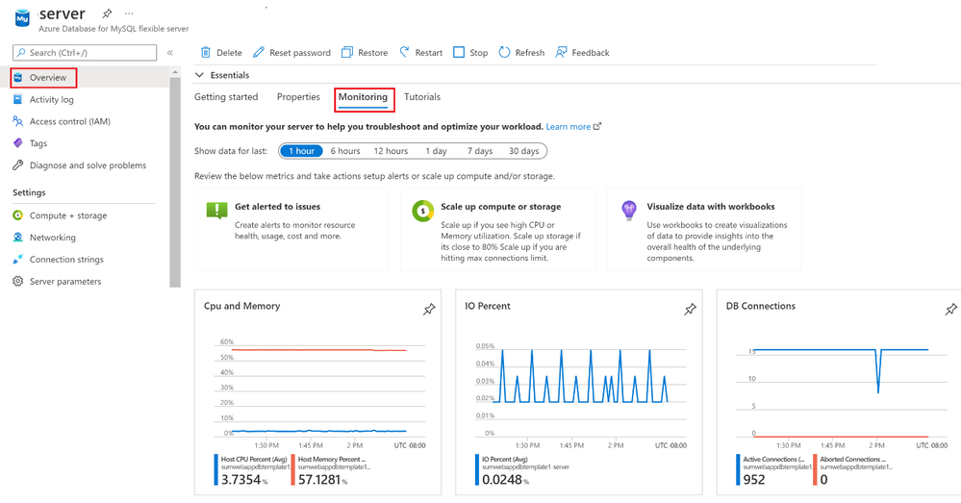This screenshot has width=961, height=503.
Task: Click the Compute + storage green icon
Action: pos(17,215)
